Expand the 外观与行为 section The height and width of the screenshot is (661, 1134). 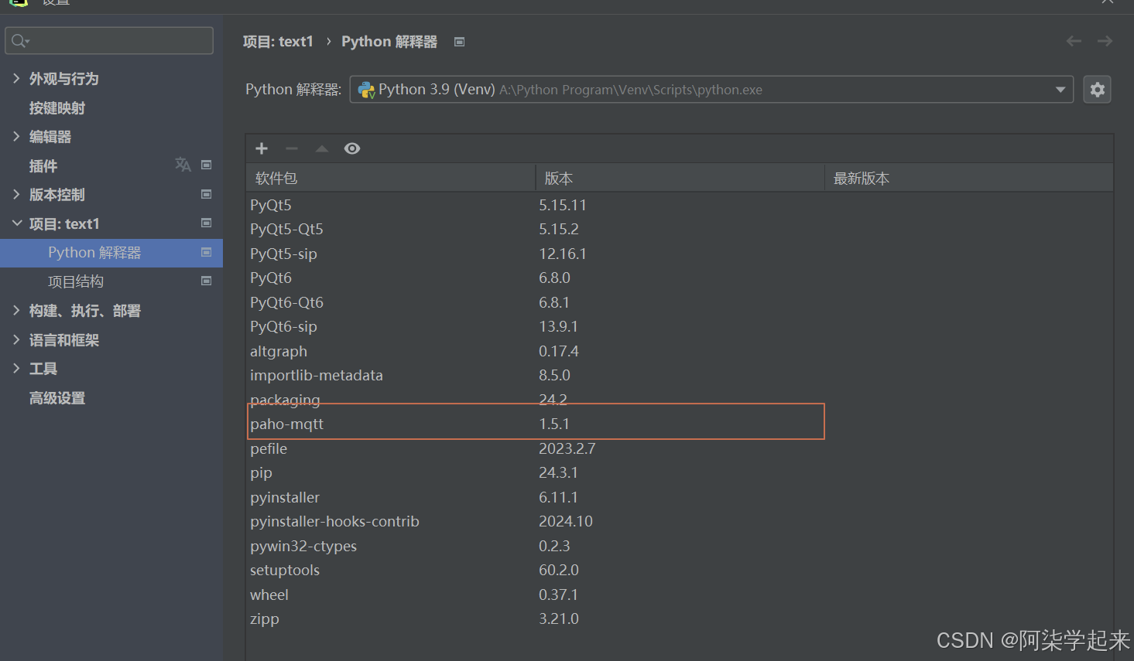tap(17, 78)
